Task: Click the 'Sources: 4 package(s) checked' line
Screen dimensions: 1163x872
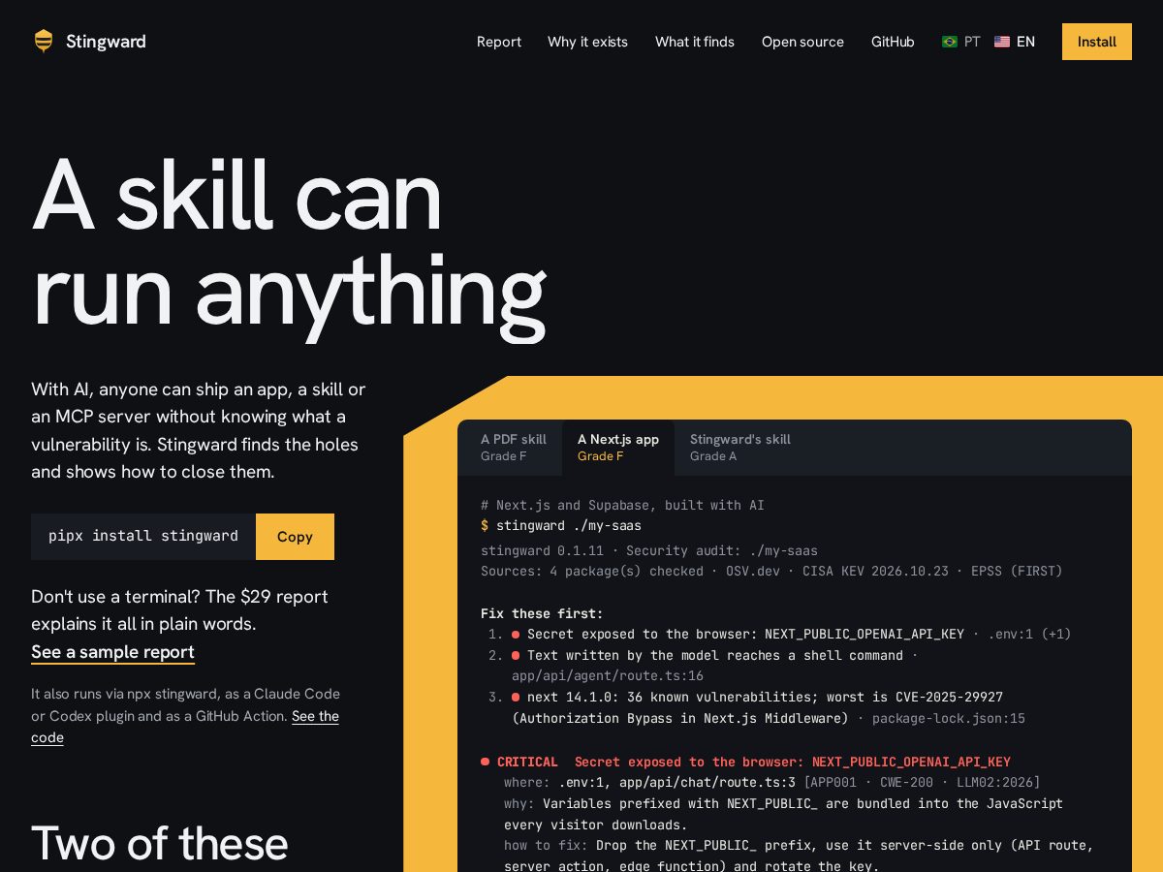Action: (x=771, y=572)
